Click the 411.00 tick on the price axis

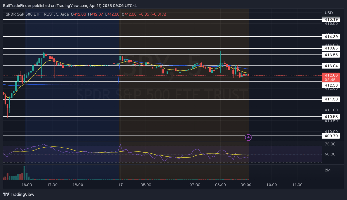331,110
